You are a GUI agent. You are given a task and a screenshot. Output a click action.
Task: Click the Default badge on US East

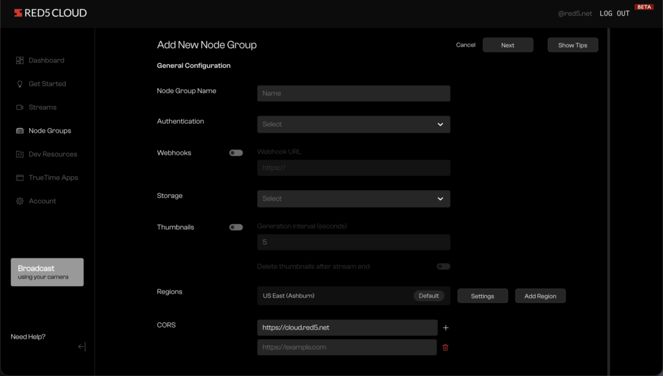point(429,296)
